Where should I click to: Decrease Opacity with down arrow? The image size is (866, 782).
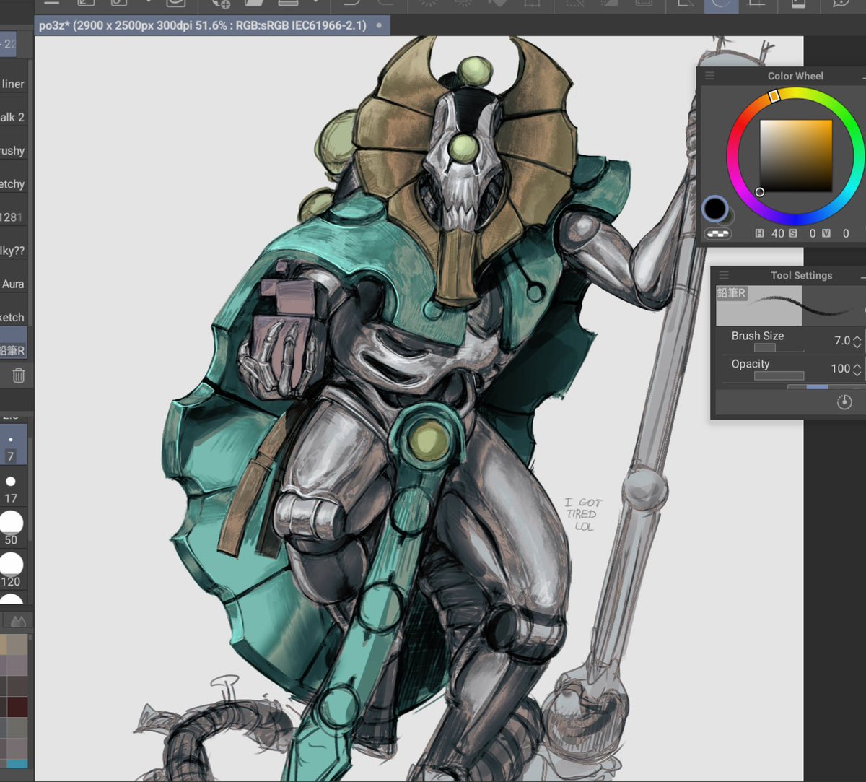coord(857,373)
